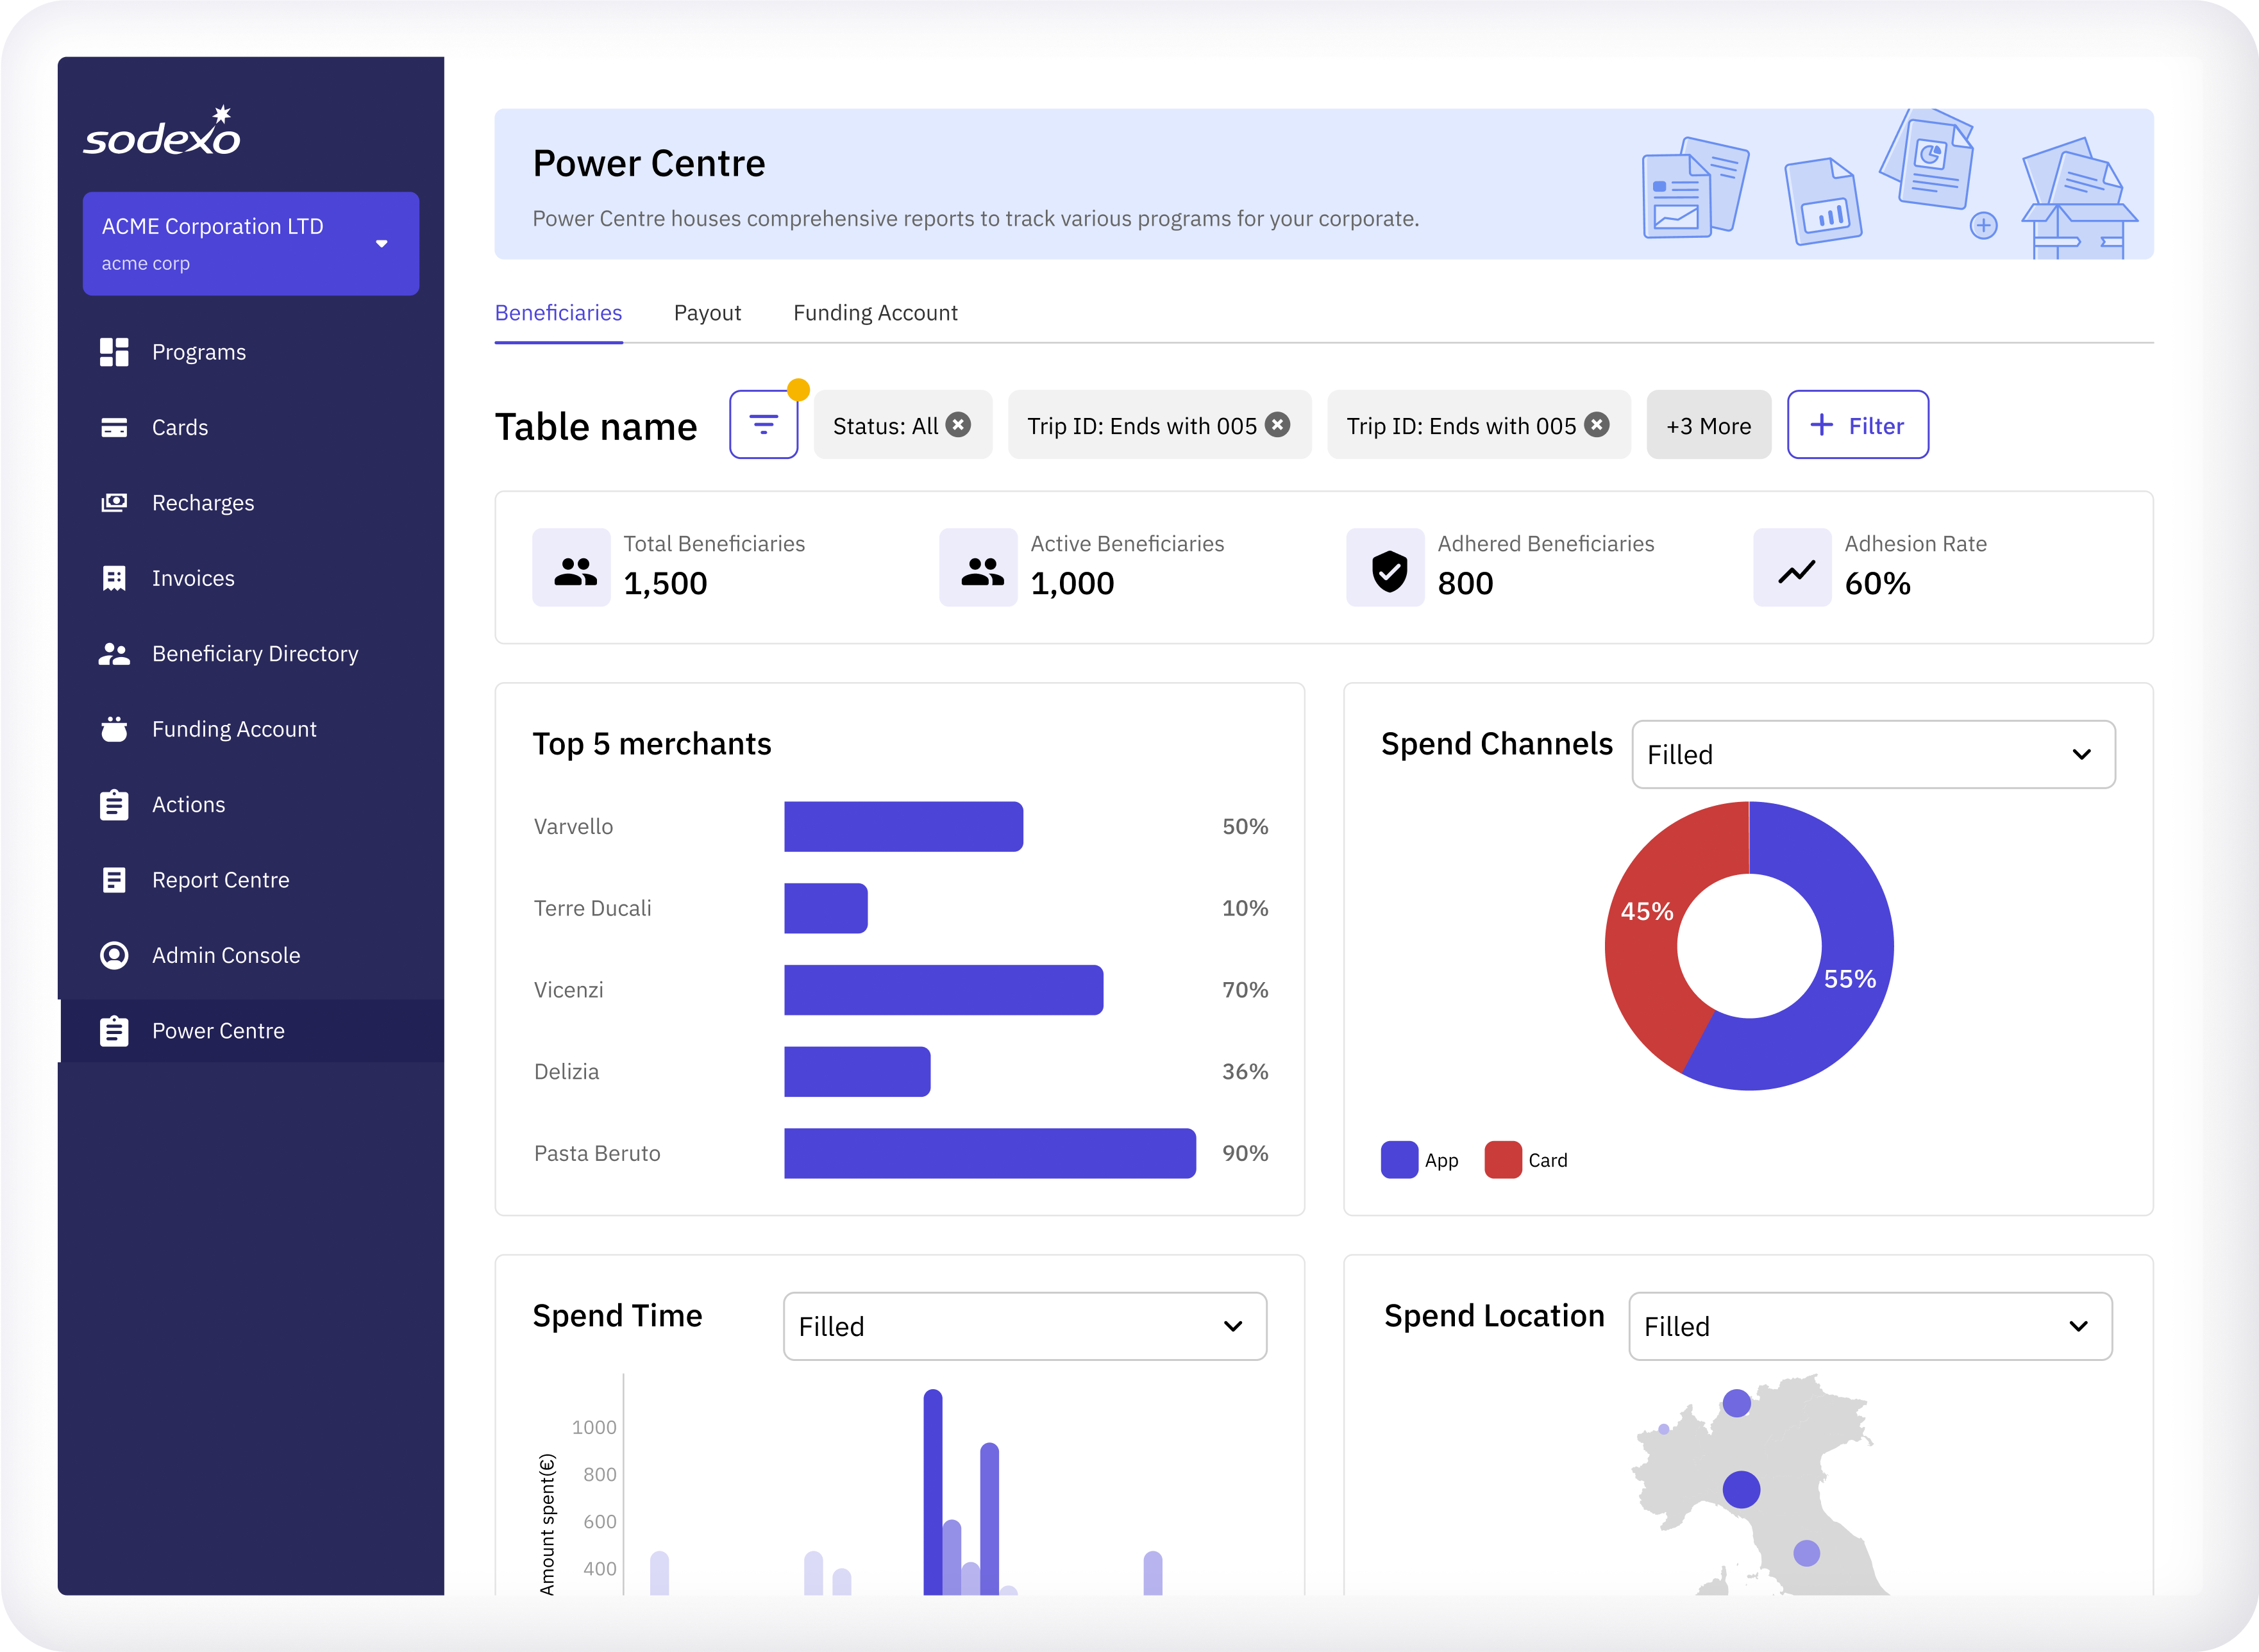Expand ACME Corporation LTD account dropdown
The width and height of the screenshot is (2259, 1652).
(x=381, y=244)
